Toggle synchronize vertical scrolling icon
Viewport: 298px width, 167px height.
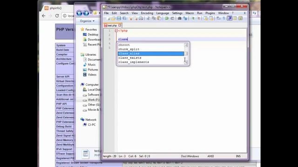pos(205,19)
